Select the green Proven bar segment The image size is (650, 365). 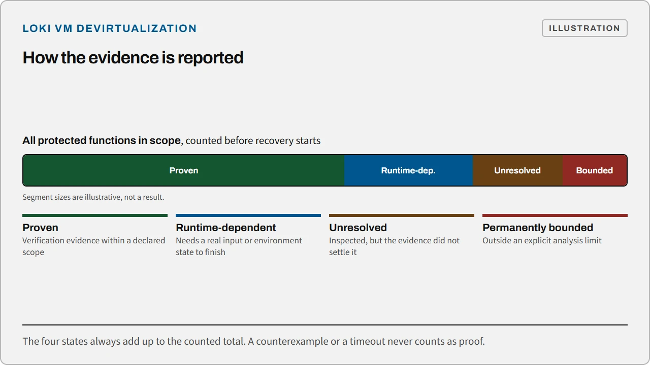[184, 170]
